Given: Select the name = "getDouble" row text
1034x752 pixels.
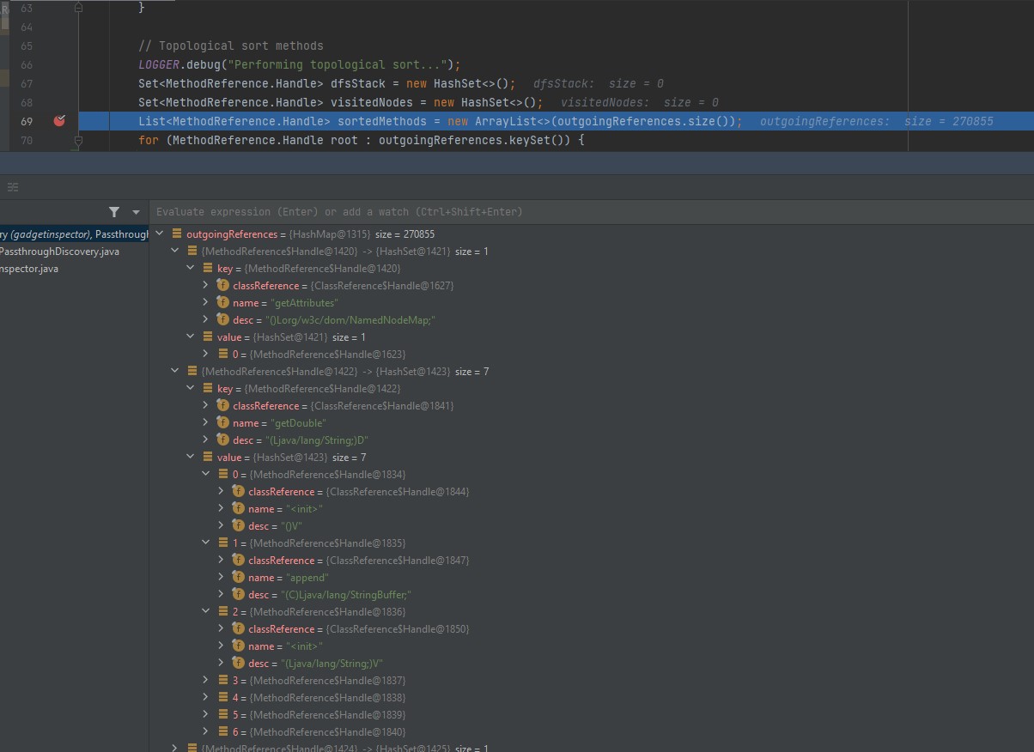Looking at the screenshot, I should [280, 422].
